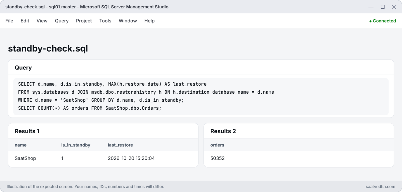This screenshot has height=192, width=402.
Task: Click the Query panel heading
Action: tap(23, 68)
